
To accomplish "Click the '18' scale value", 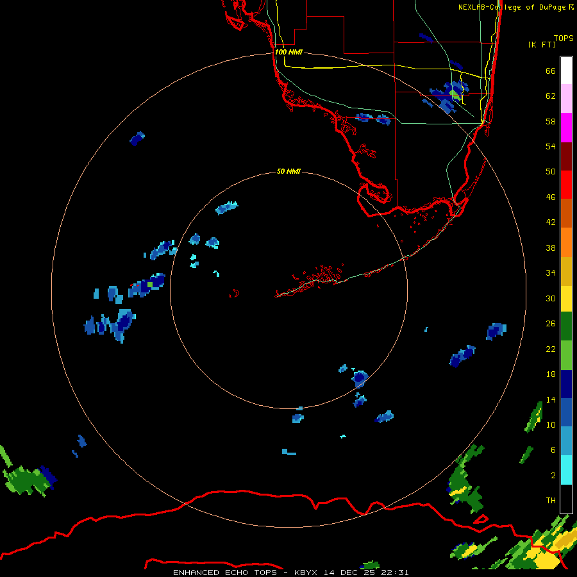I will coord(551,374).
